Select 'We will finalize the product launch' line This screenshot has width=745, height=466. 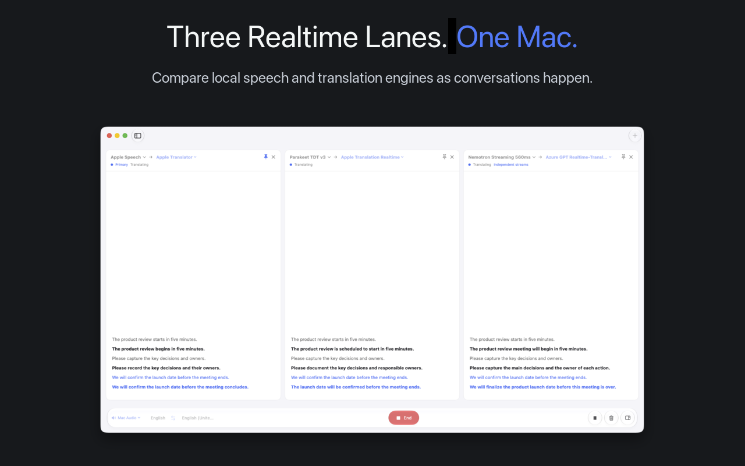(542, 387)
